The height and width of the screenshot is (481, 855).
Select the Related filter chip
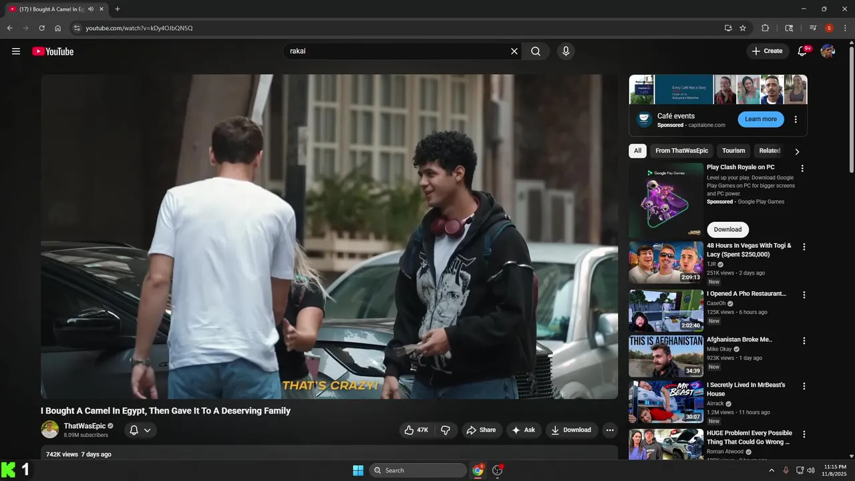pos(769,151)
